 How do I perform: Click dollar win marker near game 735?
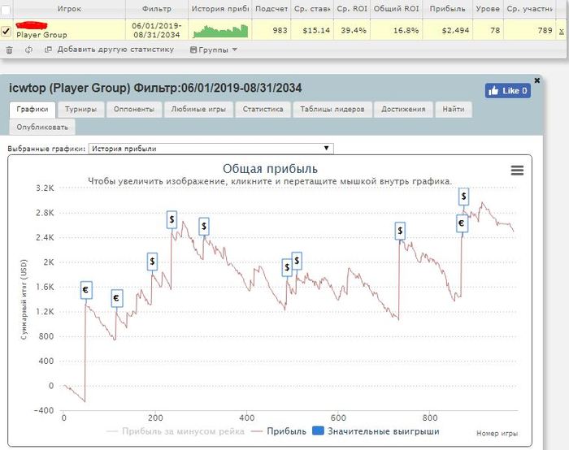coord(400,231)
